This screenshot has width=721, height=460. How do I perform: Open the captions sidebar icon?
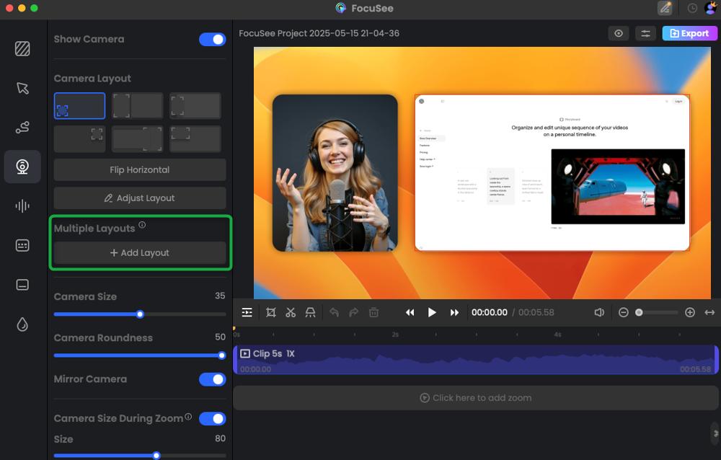point(22,245)
